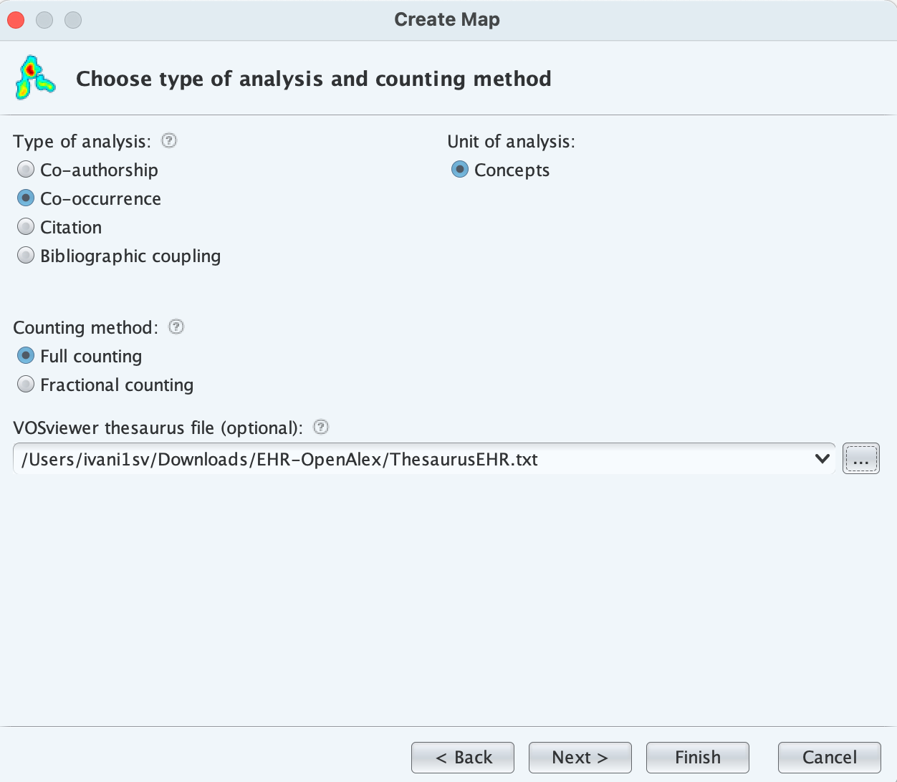Enable Full counting method
Image resolution: width=897 pixels, height=782 pixels.
point(26,356)
